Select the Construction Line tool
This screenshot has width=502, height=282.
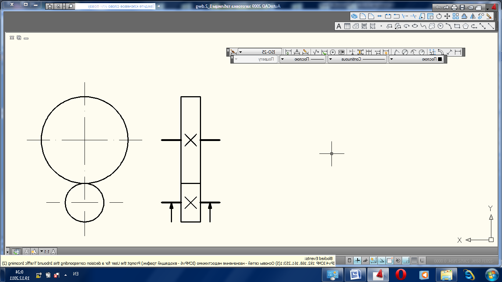(483, 25)
